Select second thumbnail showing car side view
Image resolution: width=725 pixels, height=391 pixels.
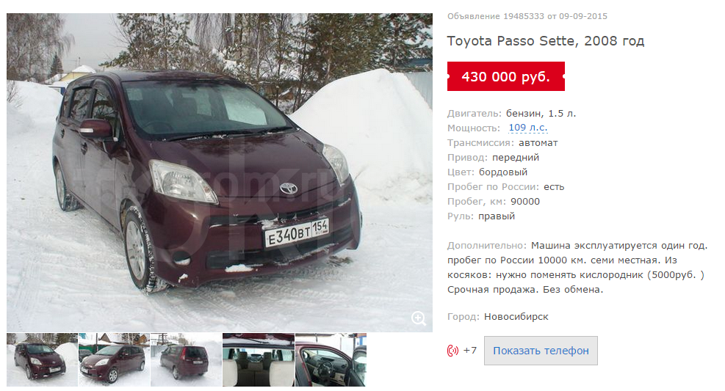pos(114,359)
